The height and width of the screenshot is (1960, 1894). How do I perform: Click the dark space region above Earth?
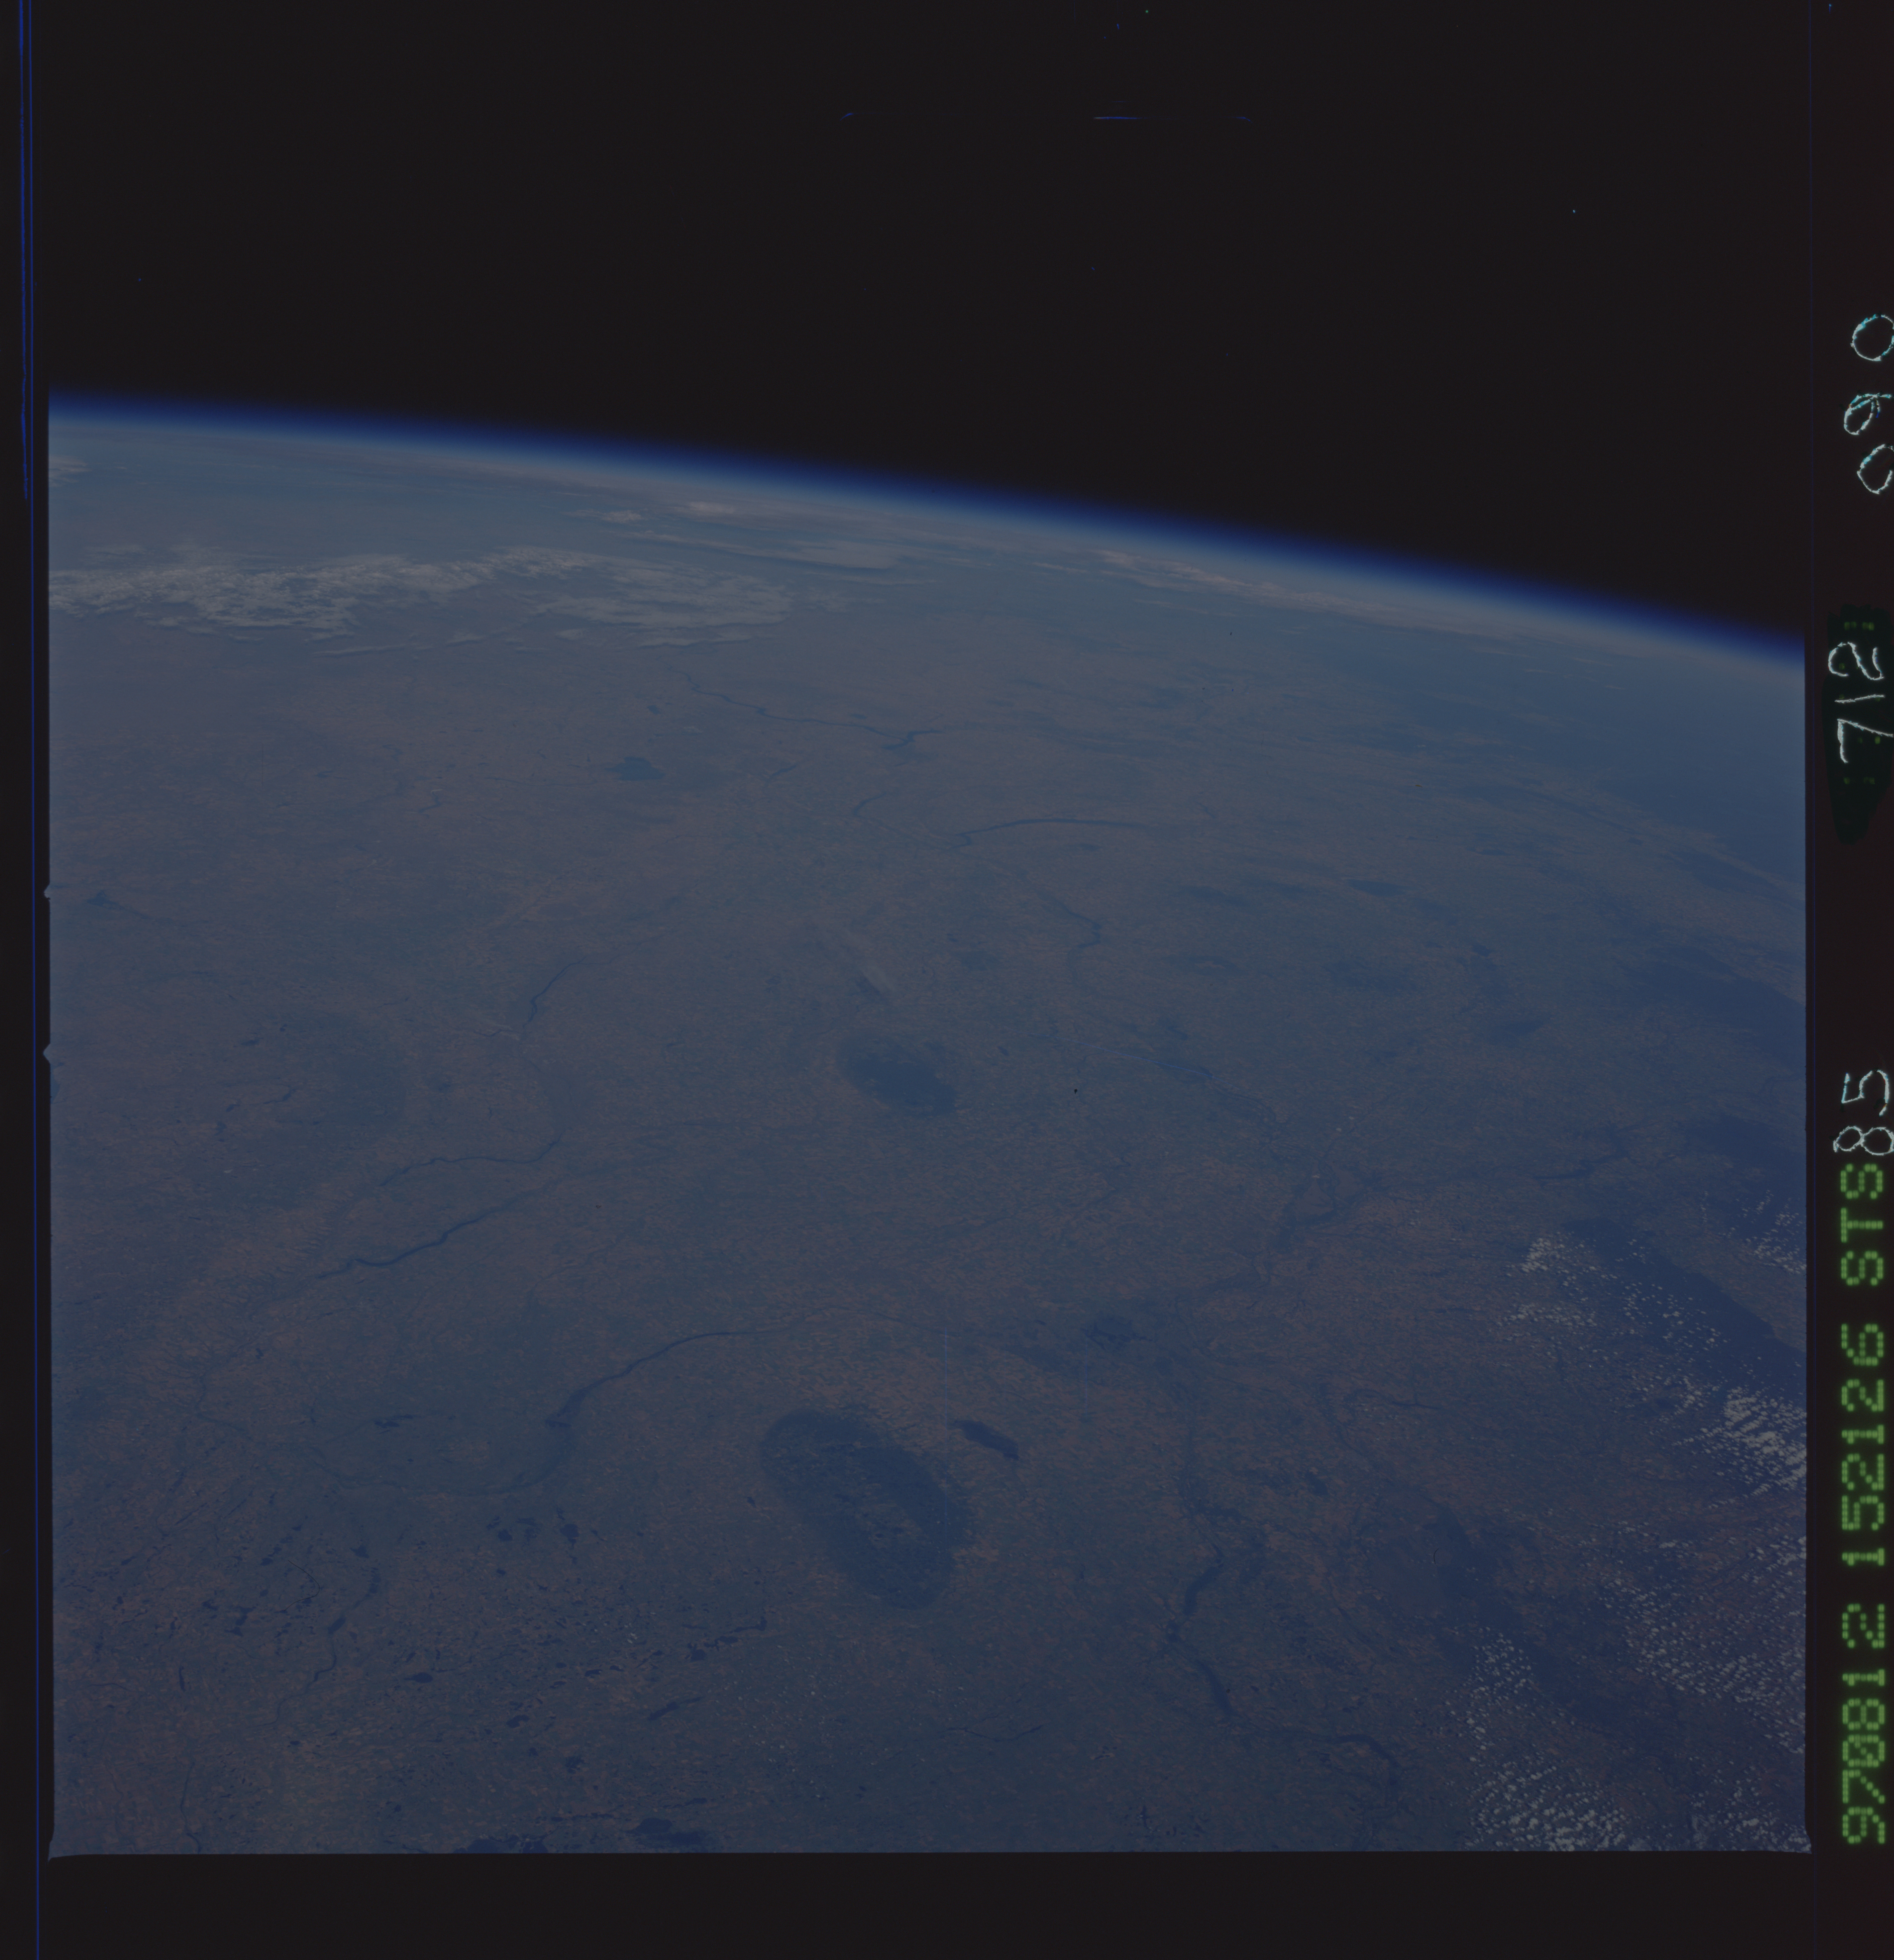[x=900, y=200]
